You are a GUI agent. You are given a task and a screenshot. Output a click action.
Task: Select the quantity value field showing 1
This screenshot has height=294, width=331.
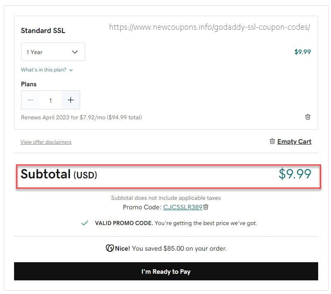pyautogui.click(x=50, y=100)
